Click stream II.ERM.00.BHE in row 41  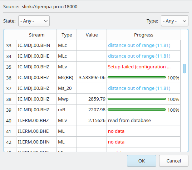click(36, 131)
